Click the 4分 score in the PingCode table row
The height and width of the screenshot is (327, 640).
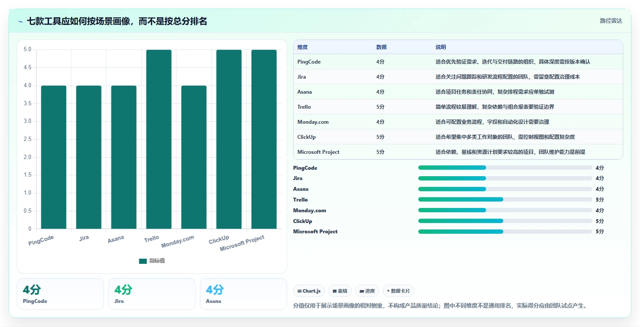click(x=380, y=62)
